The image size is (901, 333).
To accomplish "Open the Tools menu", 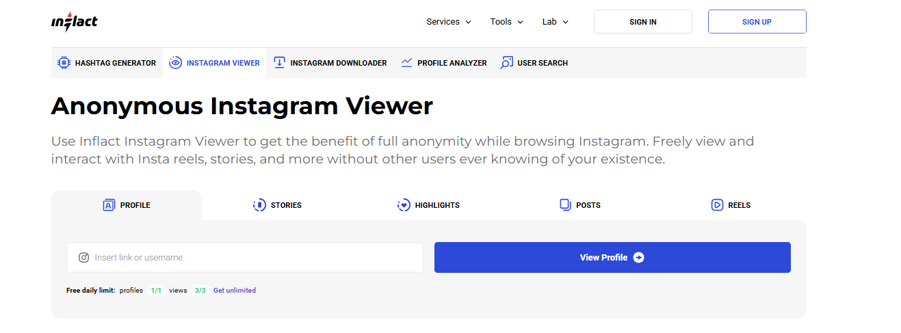I will pyautogui.click(x=507, y=22).
